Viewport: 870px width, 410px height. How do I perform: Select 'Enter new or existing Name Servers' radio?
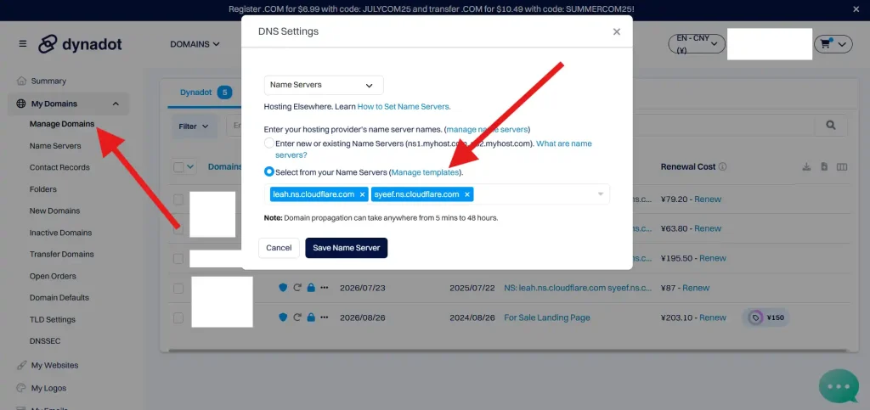point(269,143)
